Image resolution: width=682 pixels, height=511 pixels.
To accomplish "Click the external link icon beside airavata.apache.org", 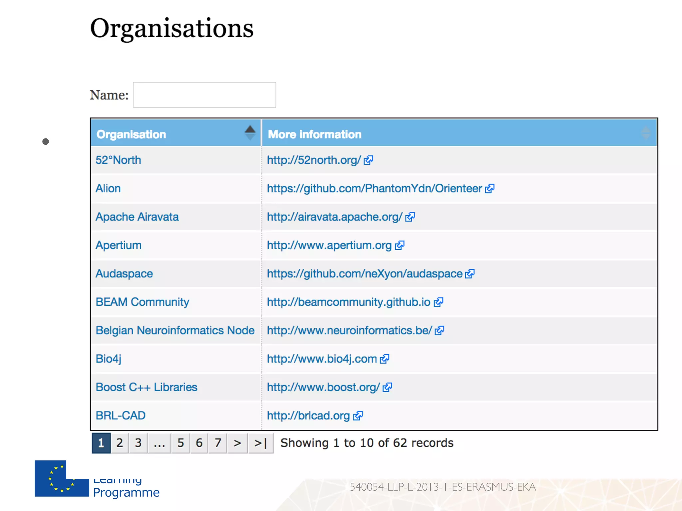I will coord(410,217).
